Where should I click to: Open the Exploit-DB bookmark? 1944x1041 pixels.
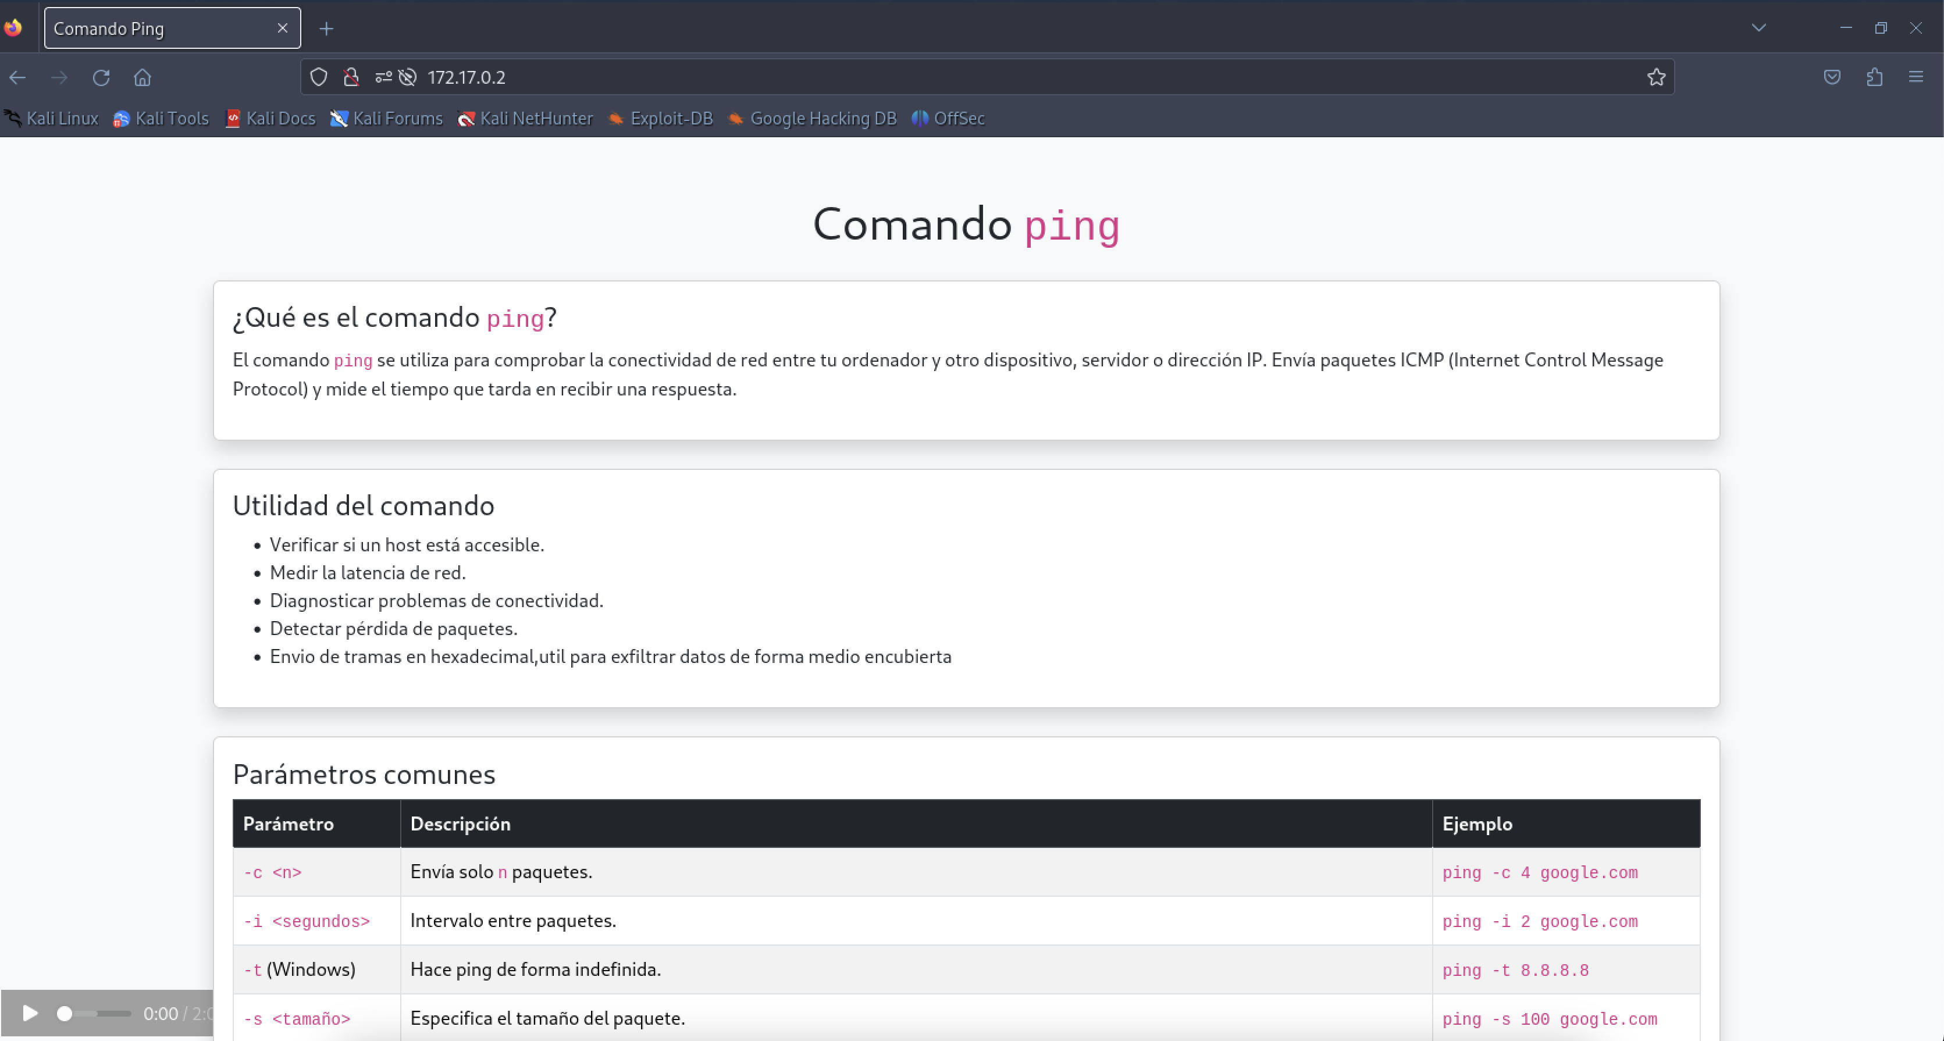coord(660,119)
